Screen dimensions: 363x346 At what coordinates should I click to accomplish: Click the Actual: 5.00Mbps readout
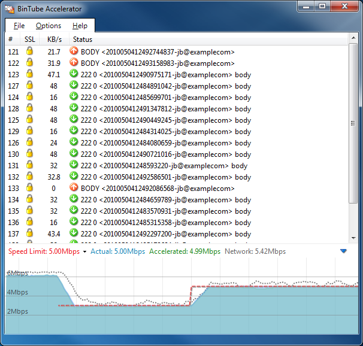pos(118,251)
